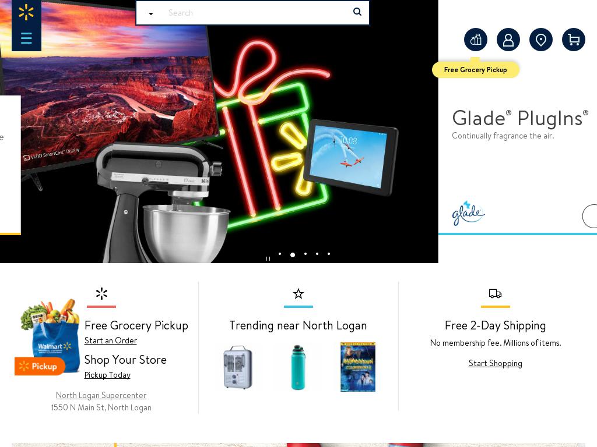
Task: Click the star trending icon
Action: pyautogui.click(x=298, y=293)
